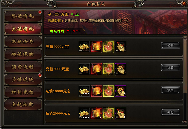The image size is (188, 129).
Task: Click the scrollbar down arrow in reward list
Action: click(x=185, y=122)
